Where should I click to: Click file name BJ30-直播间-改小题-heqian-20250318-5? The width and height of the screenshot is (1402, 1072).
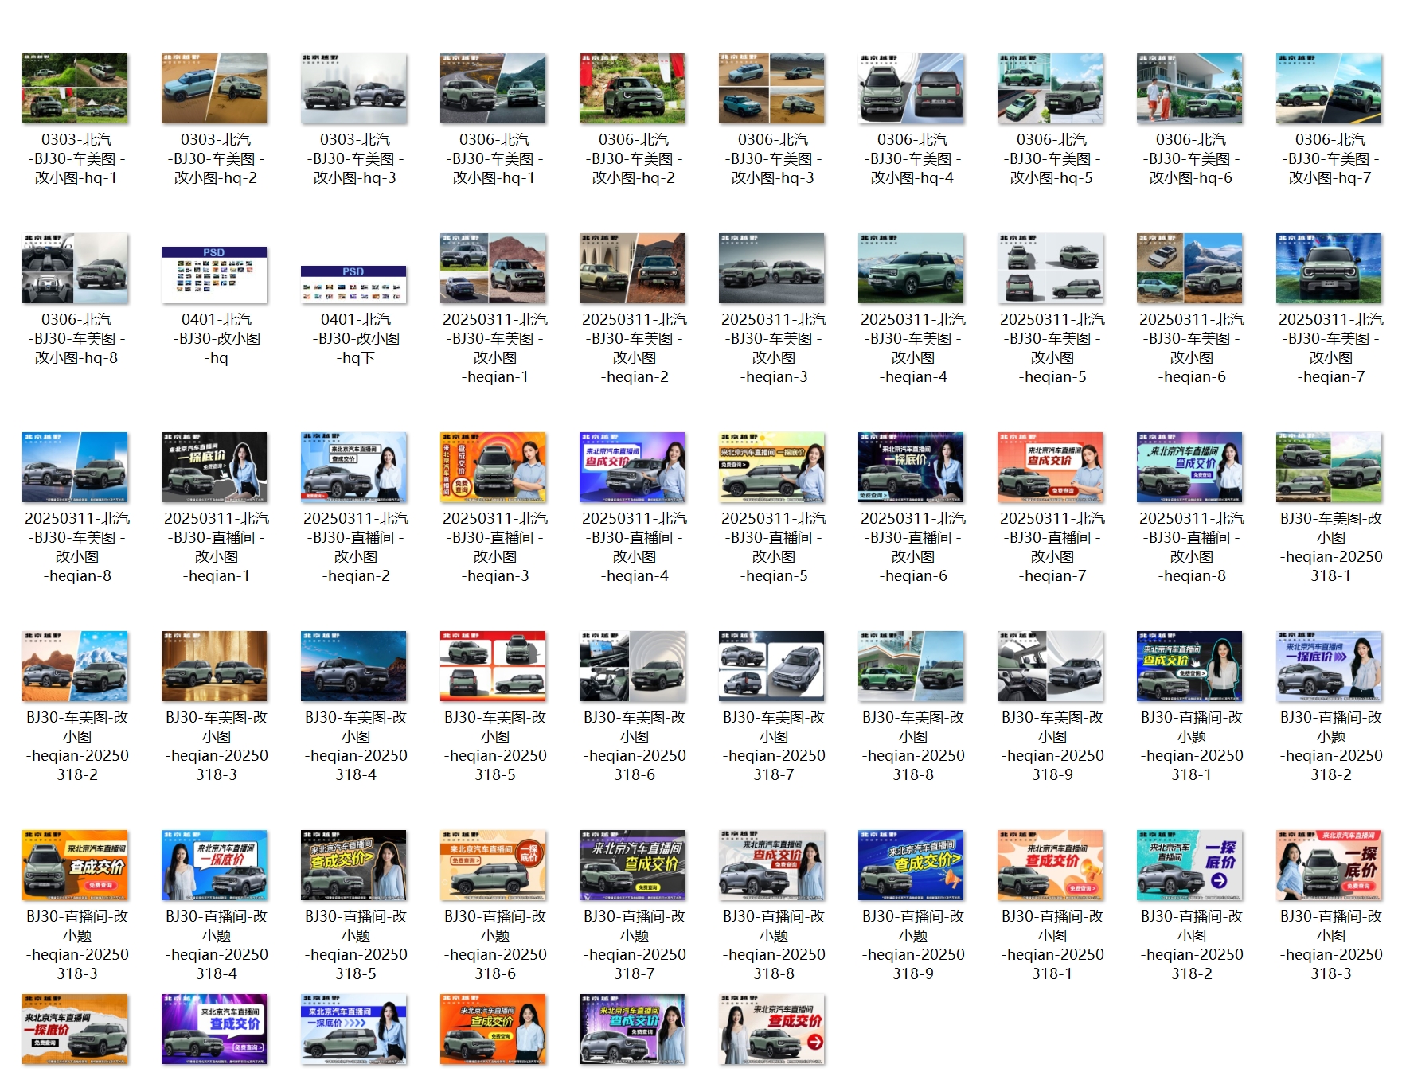click(356, 945)
